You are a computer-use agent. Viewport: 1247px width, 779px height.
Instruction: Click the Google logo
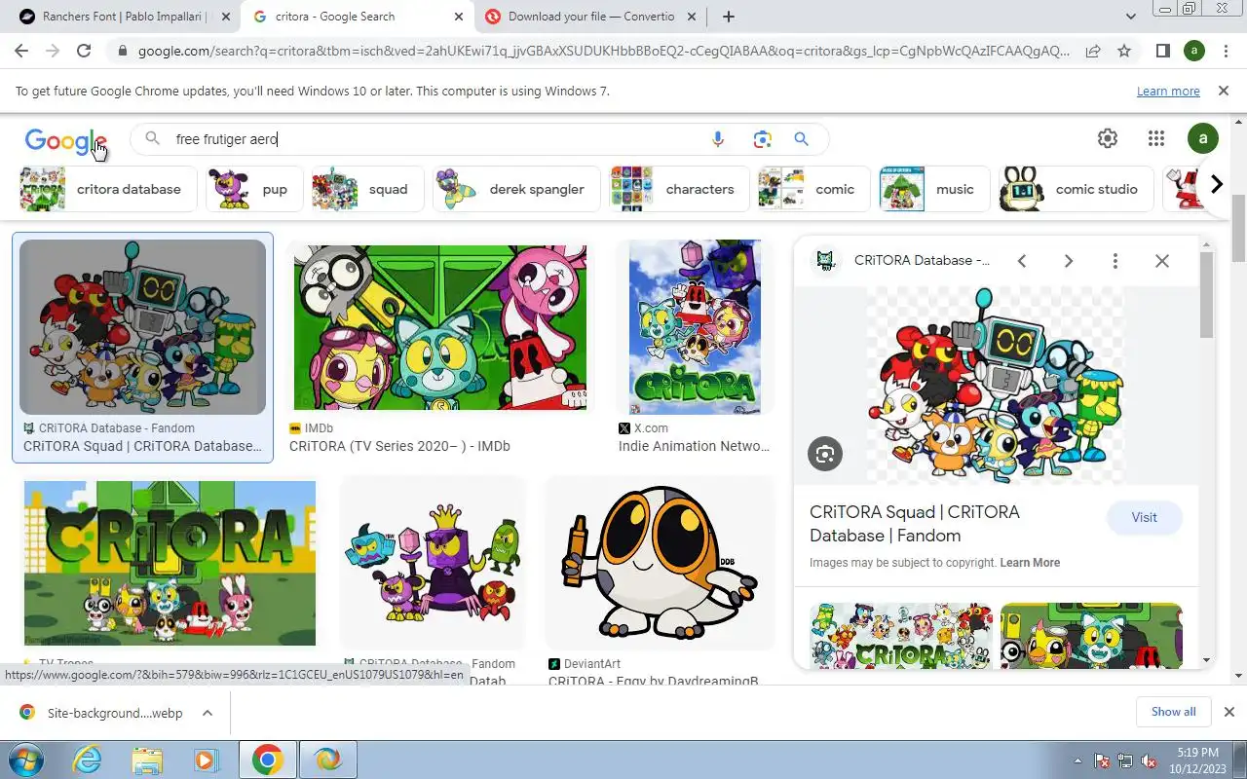click(x=65, y=141)
